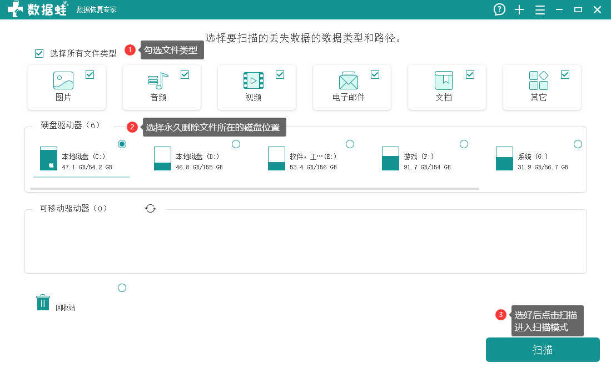This screenshot has height=373, width=611.
Task: Uncheck the 图片 checkbox
Action: pos(90,74)
